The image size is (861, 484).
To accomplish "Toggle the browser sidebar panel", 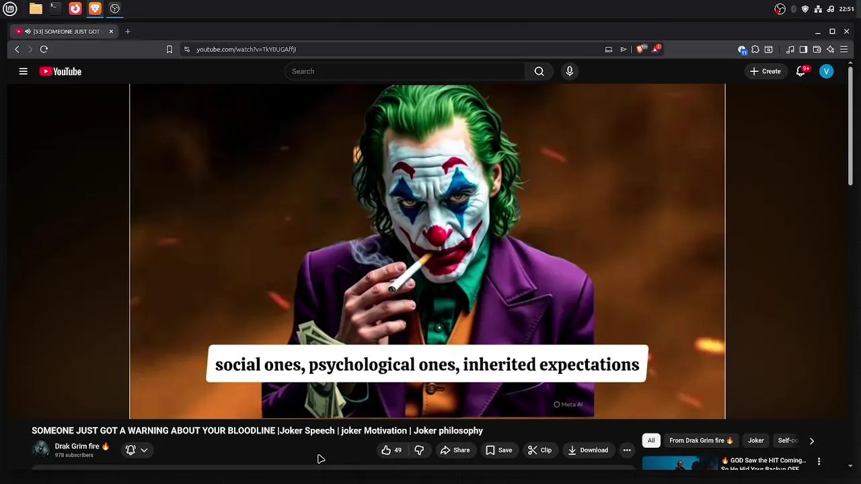I will [x=803, y=49].
